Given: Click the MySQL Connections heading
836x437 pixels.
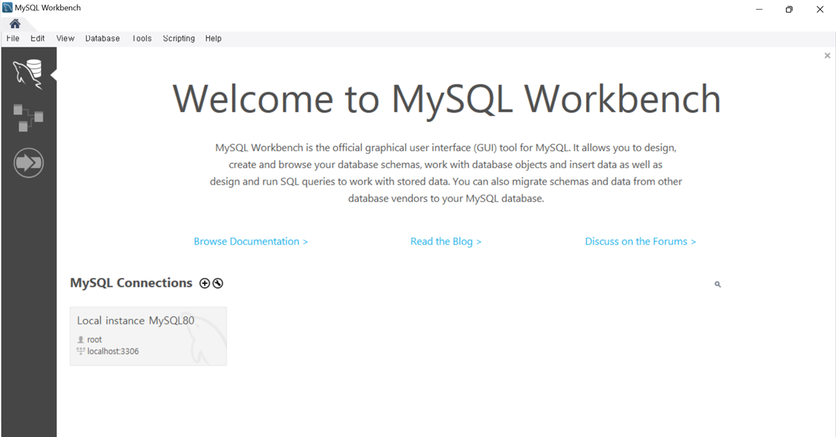Looking at the screenshot, I should pyautogui.click(x=131, y=282).
